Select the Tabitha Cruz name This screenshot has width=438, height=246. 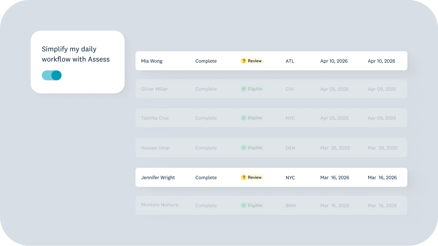pos(155,118)
